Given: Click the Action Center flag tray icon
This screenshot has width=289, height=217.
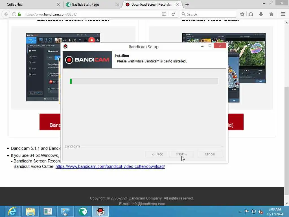Looking at the screenshot, I should click(x=247, y=212).
